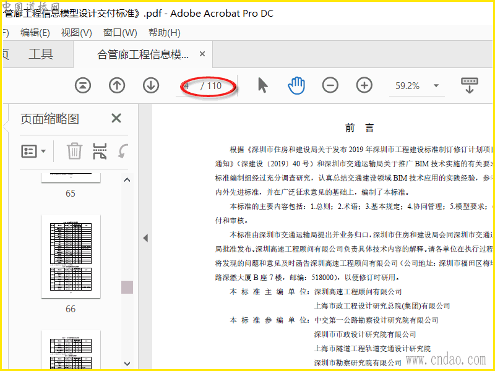
Task: Click the thumbnail scrollbar up arrow
Action: (127, 180)
